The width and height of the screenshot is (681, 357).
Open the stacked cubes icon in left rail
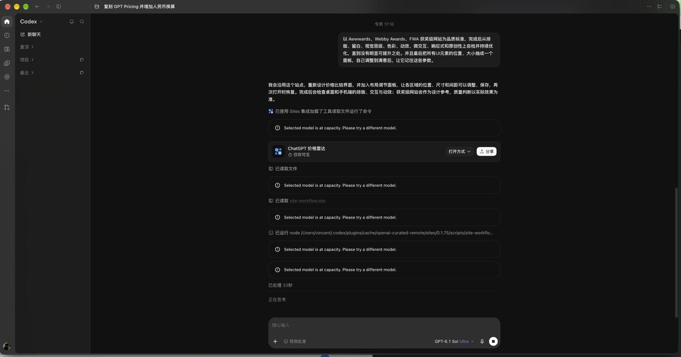tap(7, 63)
